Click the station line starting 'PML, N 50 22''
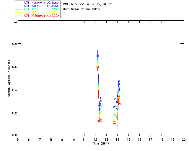 coord(88,4)
